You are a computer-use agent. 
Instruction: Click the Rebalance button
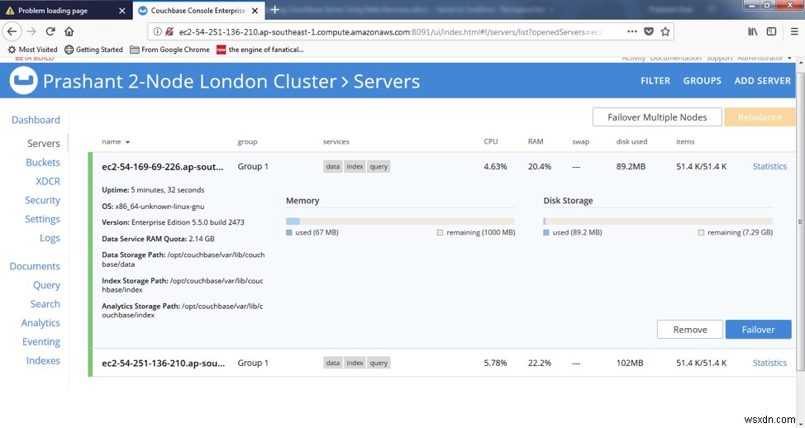click(x=760, y=117)
